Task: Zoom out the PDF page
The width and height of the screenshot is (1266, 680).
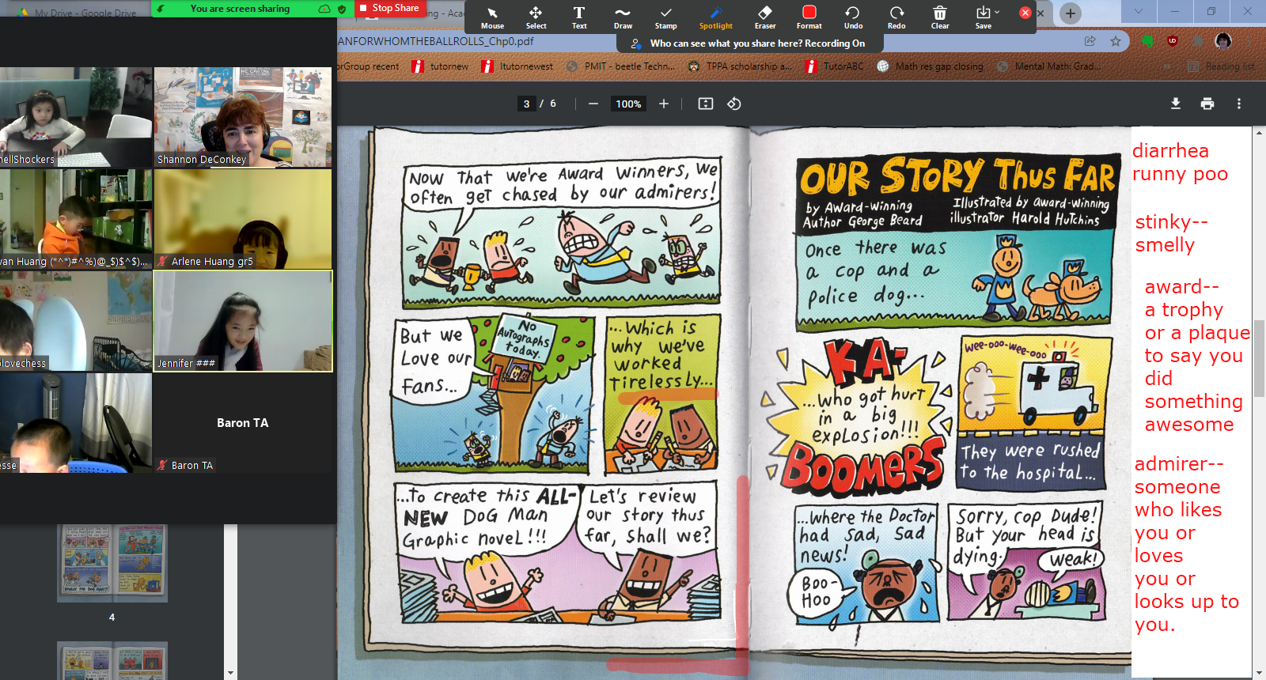Action: point(593,104)
